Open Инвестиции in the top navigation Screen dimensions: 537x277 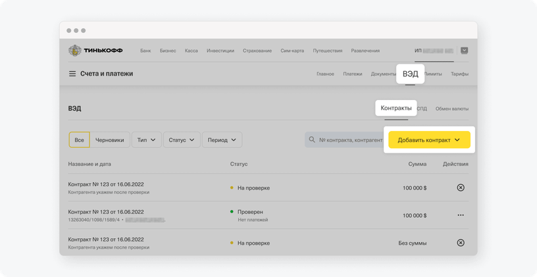click(x=220, y=51)
